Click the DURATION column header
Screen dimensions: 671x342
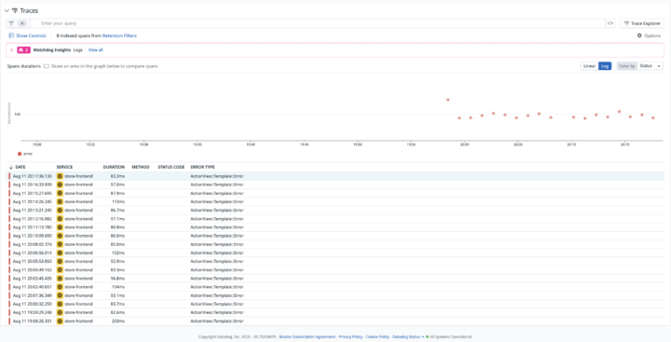114,167
